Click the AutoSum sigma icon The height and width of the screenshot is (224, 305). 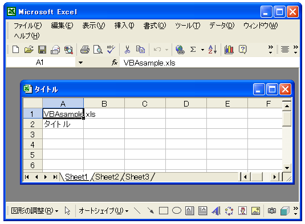coord(193,50)
